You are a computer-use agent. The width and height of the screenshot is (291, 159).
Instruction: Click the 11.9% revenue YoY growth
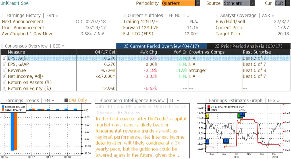click(181, 70)
